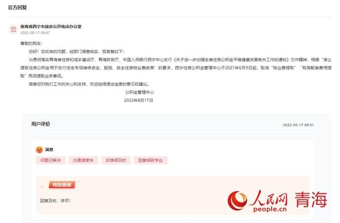Select the 办理速度快 tag
The width and height of the screenshot is (340, 223).
[83, 160]
